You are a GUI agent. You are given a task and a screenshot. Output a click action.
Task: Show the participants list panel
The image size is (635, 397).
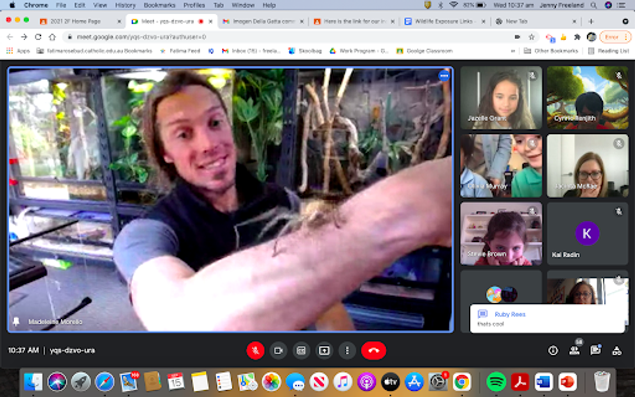tap(574, 350)
